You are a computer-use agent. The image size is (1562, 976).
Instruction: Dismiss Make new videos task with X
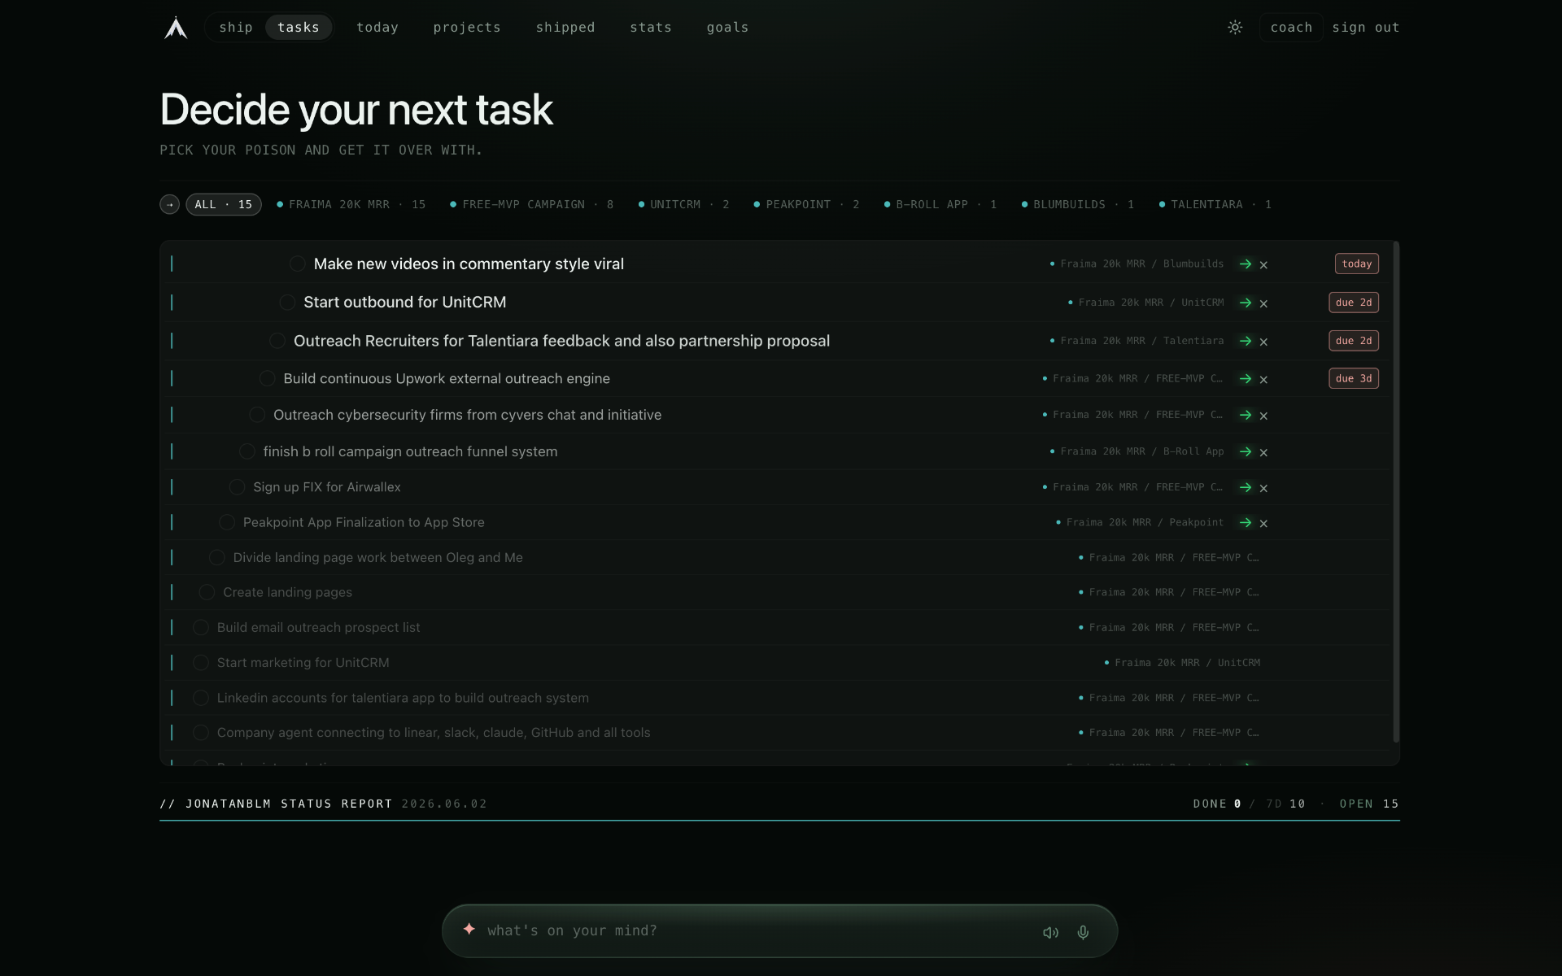[x=1263, y=265]
